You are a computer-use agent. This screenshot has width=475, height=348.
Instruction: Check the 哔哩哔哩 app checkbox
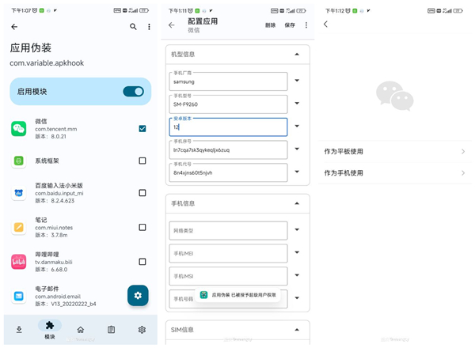click(142, 261)
